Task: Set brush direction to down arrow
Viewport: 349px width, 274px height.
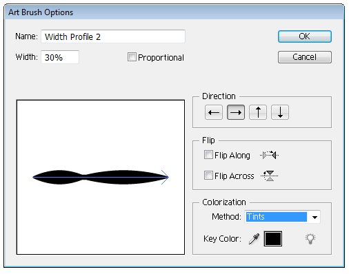Action: [280, 112]
